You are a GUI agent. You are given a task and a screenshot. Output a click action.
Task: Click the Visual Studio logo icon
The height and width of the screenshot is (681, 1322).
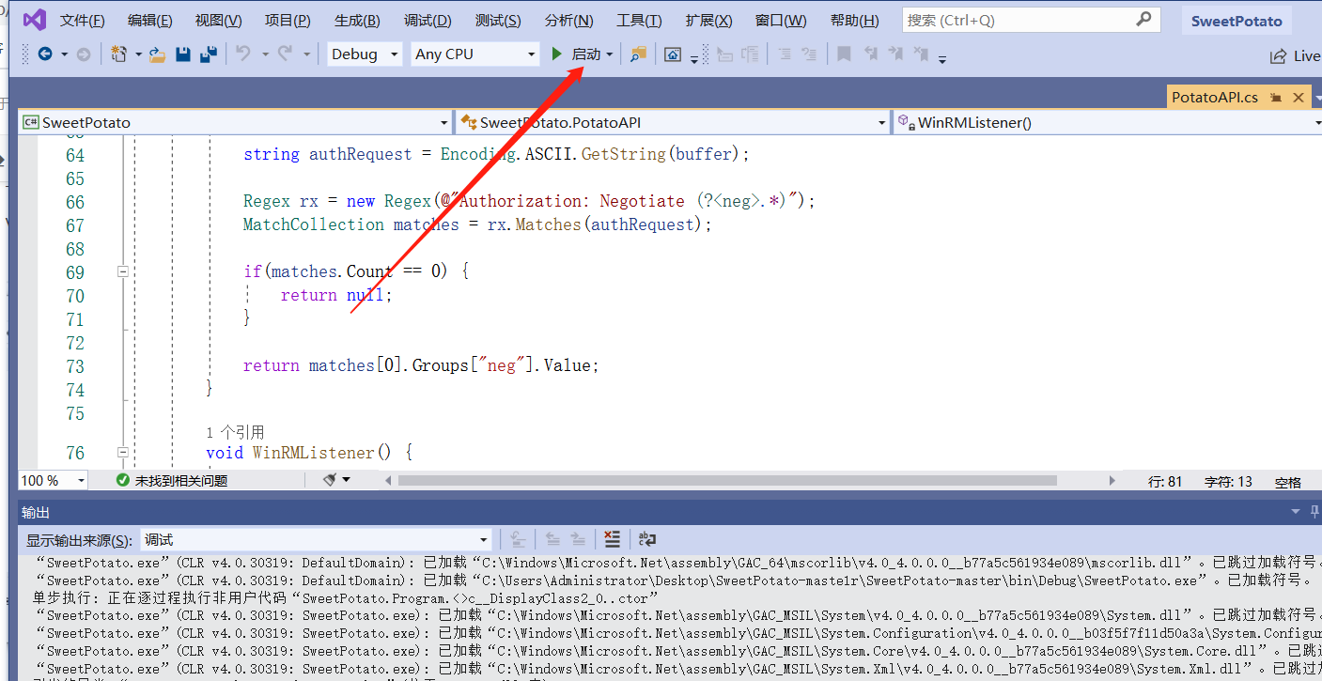click(x=35, y=20)
